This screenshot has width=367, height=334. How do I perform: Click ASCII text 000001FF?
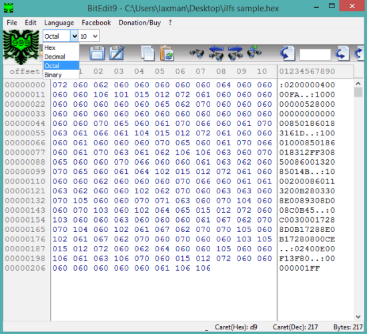pyautogui.click(x=300, y=268)
